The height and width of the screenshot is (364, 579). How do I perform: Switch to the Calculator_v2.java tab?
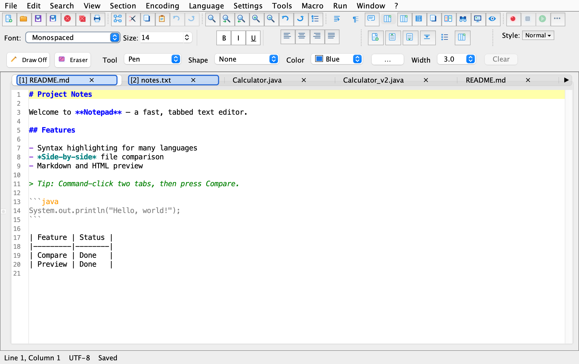coord(373,80)
